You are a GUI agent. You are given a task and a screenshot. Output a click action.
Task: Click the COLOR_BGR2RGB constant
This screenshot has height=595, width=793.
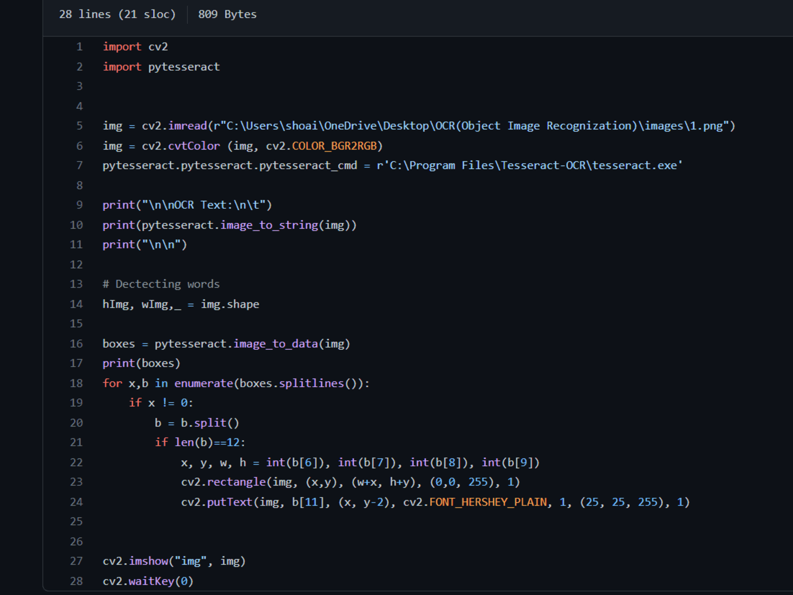[x=334, y=146]
